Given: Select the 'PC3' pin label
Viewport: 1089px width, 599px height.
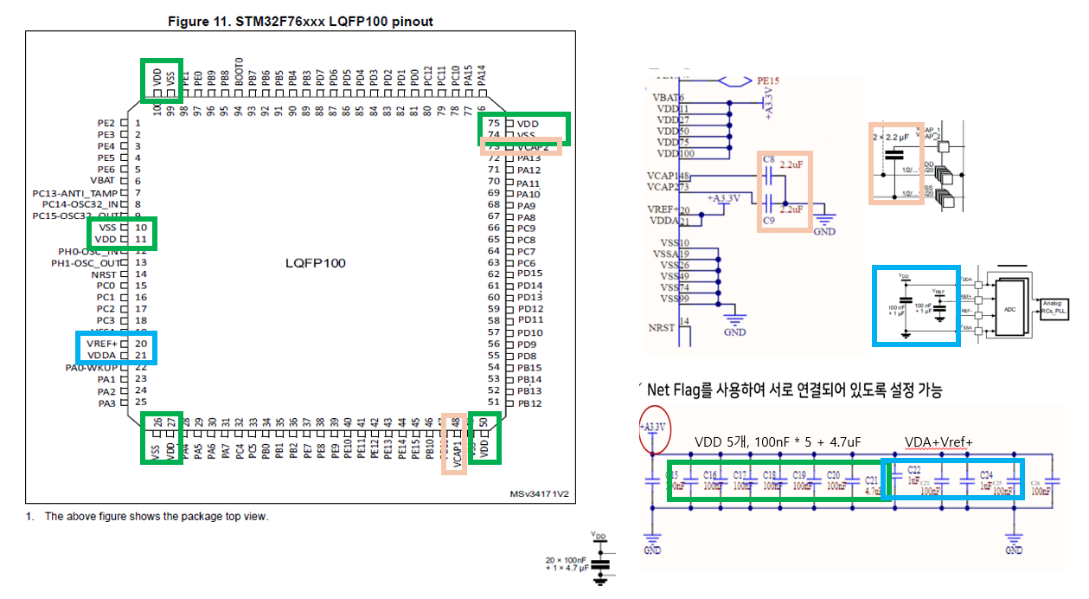Looking at the screenshot, I should pos(106,320).
